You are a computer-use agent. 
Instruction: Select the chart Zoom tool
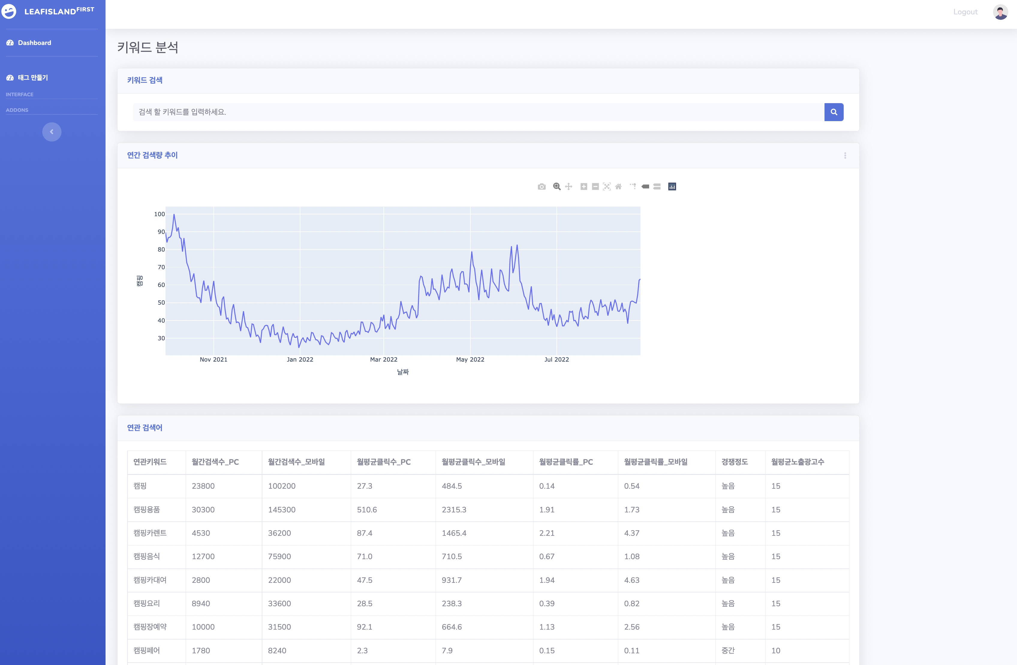tap(556, 187)
